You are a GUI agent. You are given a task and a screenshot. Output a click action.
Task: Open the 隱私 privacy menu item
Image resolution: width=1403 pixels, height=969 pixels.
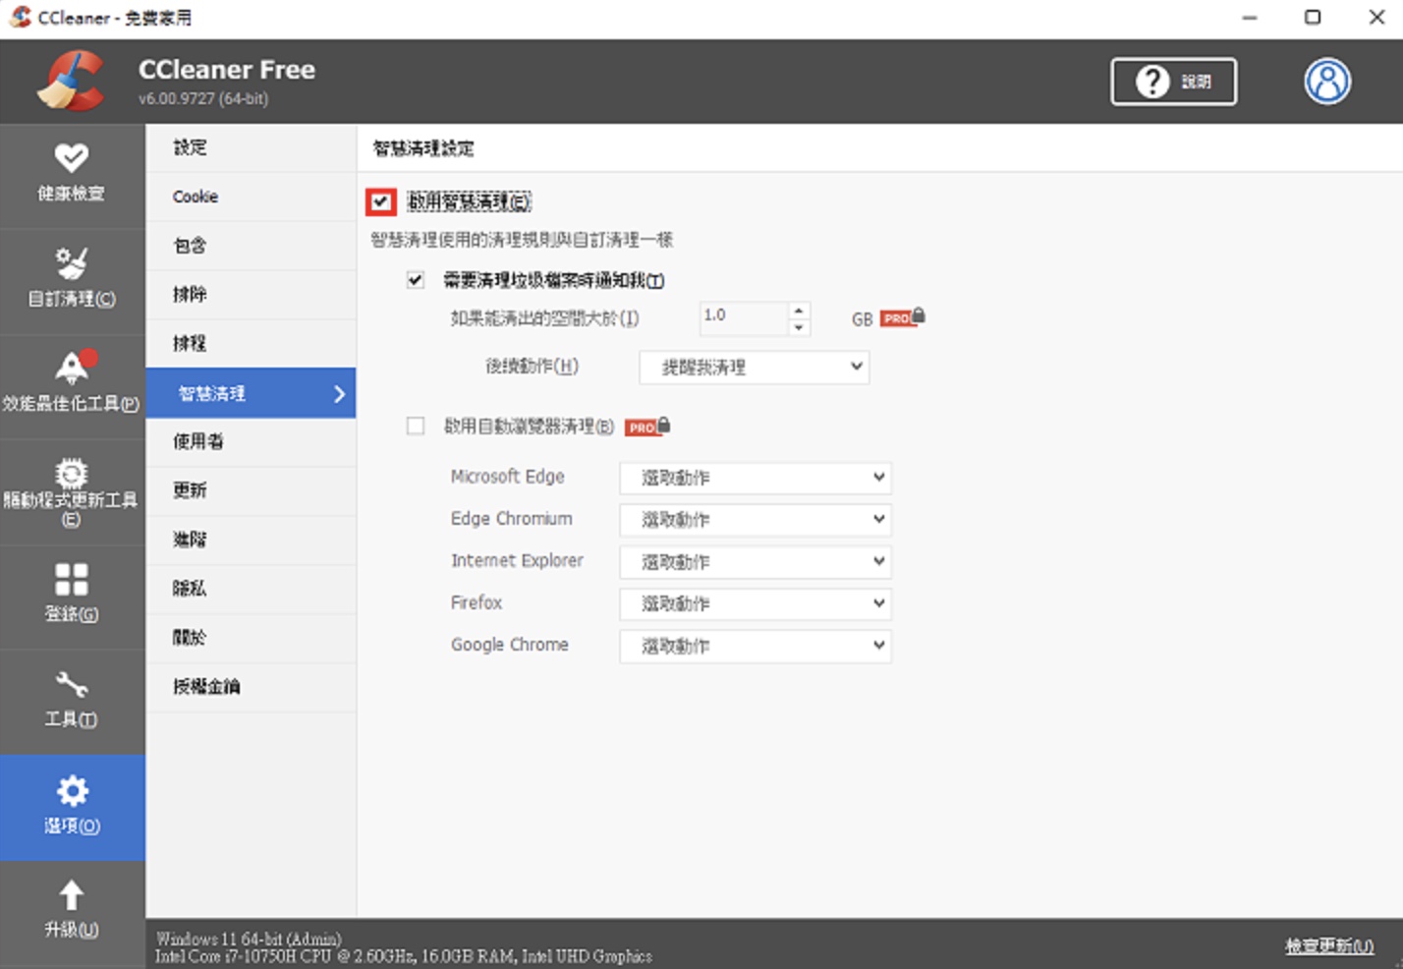click(x=251, y=589)
